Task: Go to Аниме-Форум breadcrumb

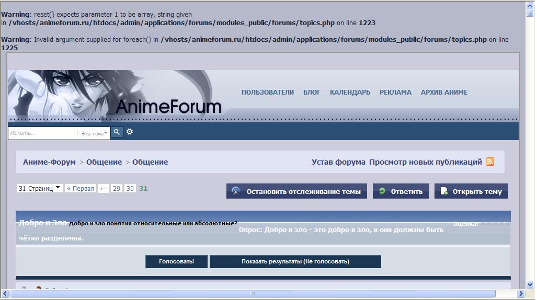Action: click(49, 162)
